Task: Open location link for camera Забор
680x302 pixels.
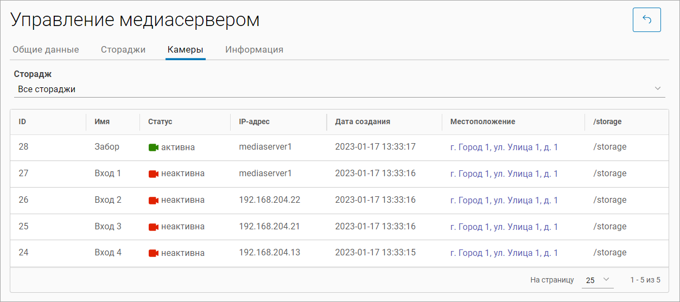Action: point(504,147)
